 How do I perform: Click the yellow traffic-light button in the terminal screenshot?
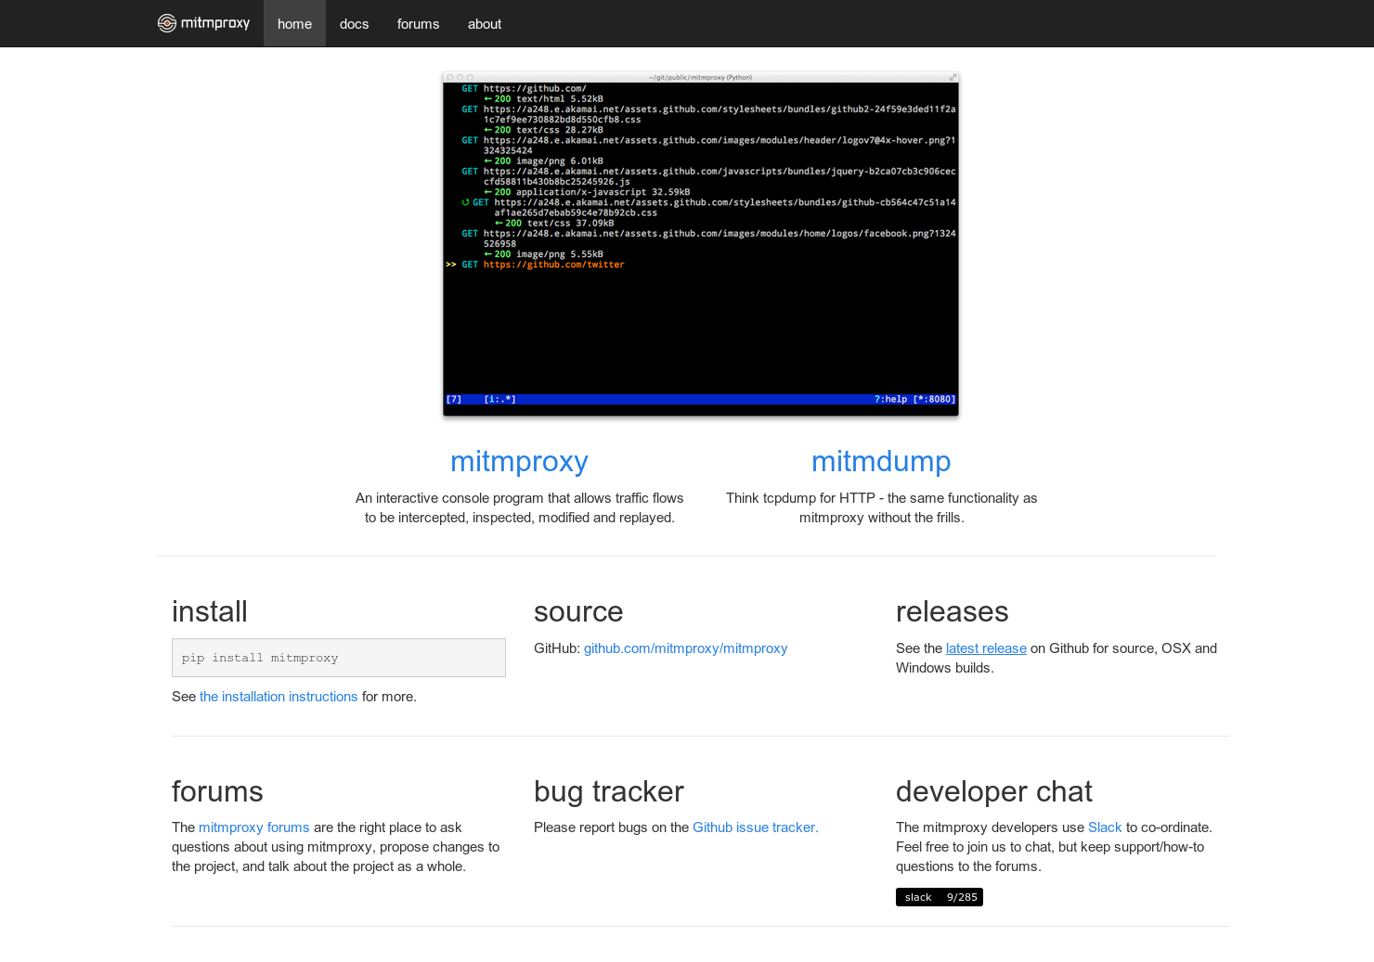[460, 78]
